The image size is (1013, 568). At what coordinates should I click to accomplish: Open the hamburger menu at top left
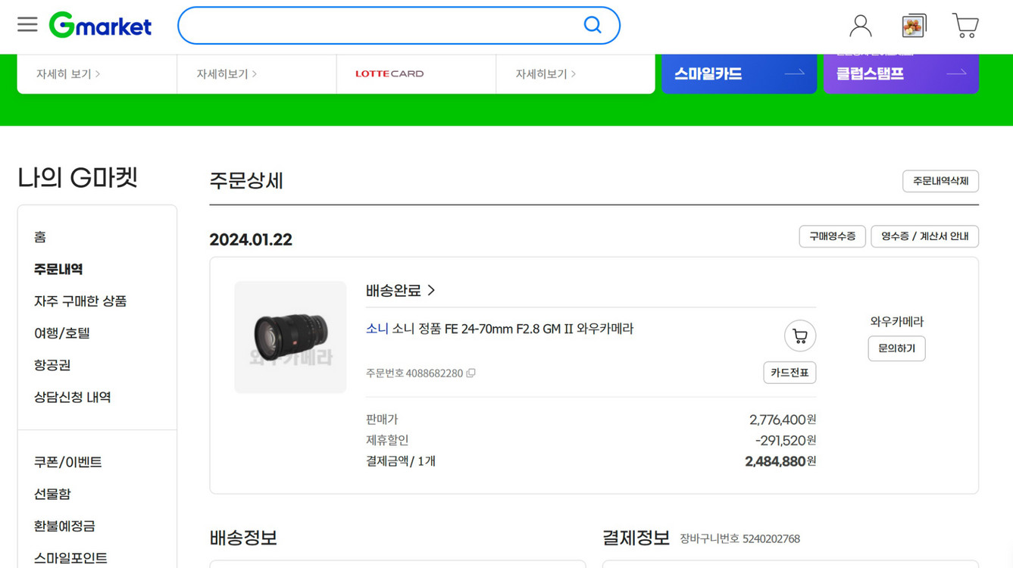27,23
